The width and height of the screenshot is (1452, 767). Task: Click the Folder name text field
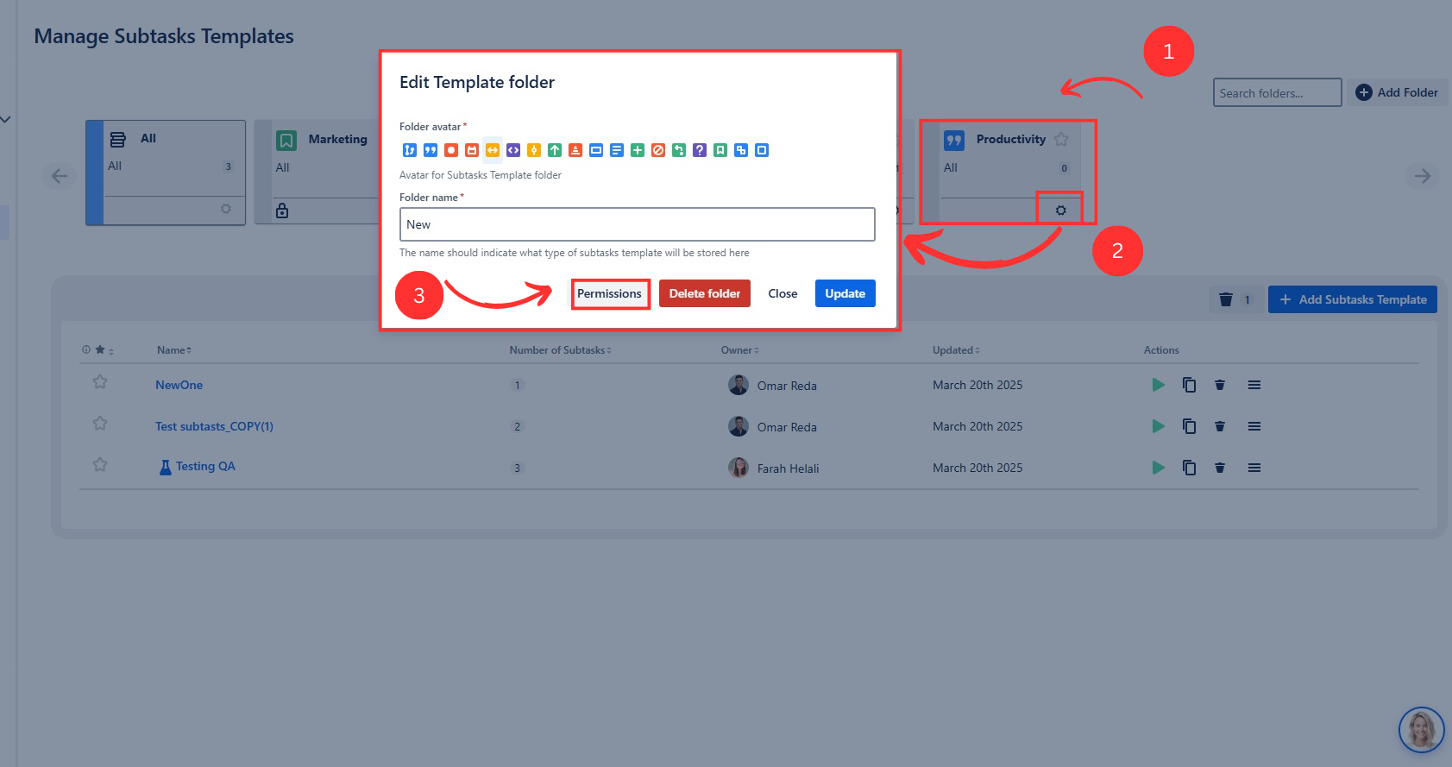[637, 224]
